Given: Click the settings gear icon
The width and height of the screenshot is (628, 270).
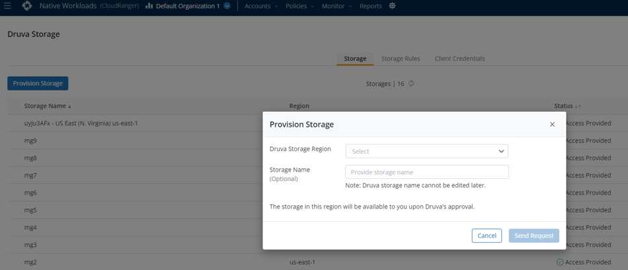Looking at the screenshot, I should [392, 6].
